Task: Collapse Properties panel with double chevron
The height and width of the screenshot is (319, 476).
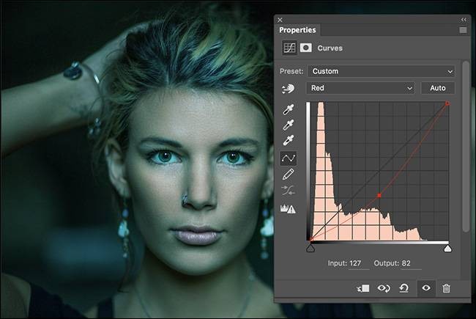Action: click(x=464, y=20)
